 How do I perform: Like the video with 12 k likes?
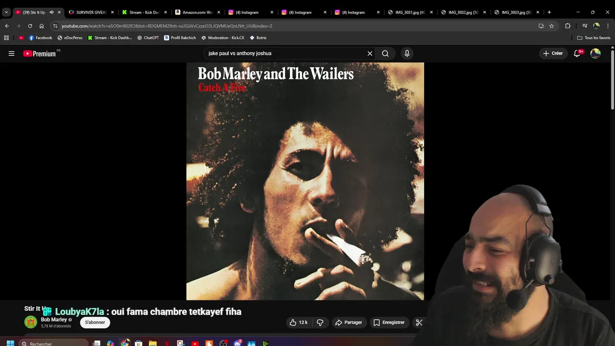298,322
